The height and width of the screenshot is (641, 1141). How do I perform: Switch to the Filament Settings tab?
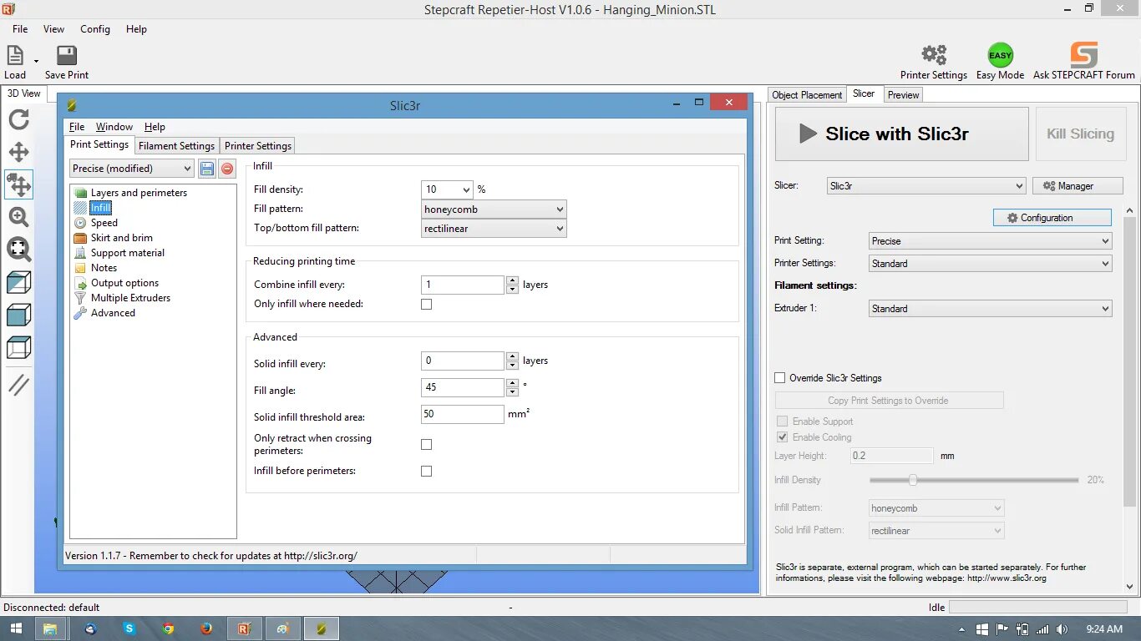177,146
